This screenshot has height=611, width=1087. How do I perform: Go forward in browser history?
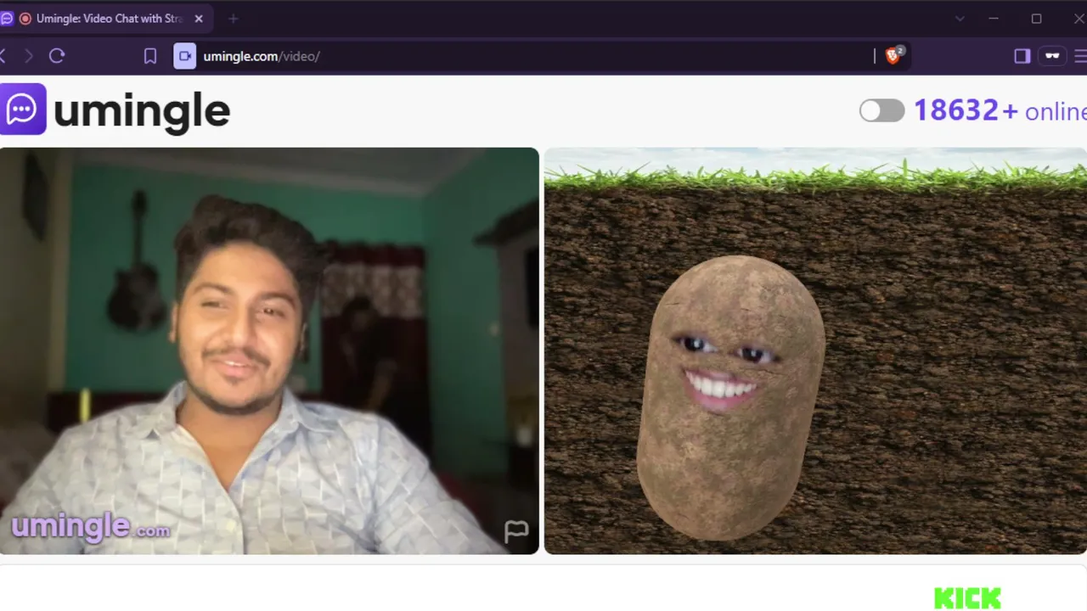pyautogui.click(x=28, y=56)
